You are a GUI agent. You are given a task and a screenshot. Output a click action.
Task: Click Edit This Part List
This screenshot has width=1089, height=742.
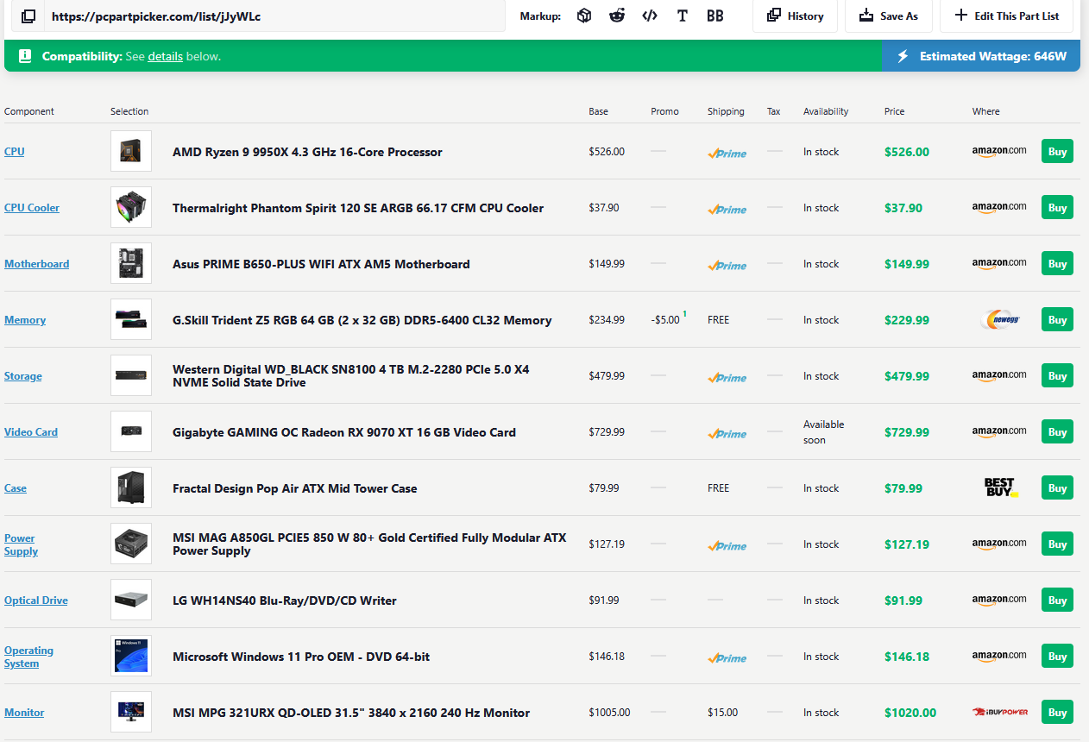coord(1006,16)
